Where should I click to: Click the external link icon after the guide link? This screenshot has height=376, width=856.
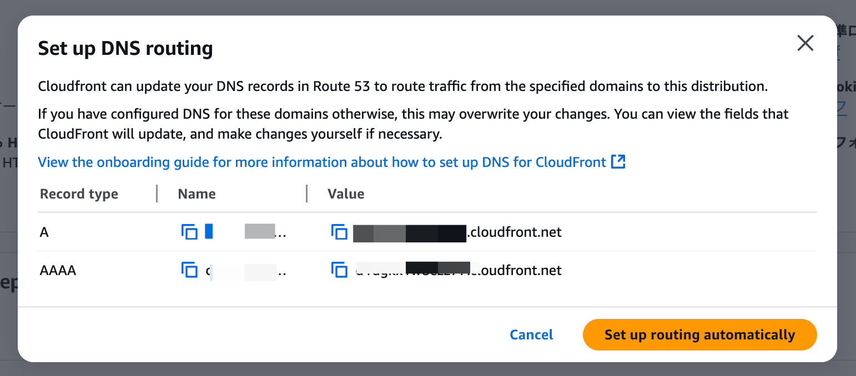point(618,162)
